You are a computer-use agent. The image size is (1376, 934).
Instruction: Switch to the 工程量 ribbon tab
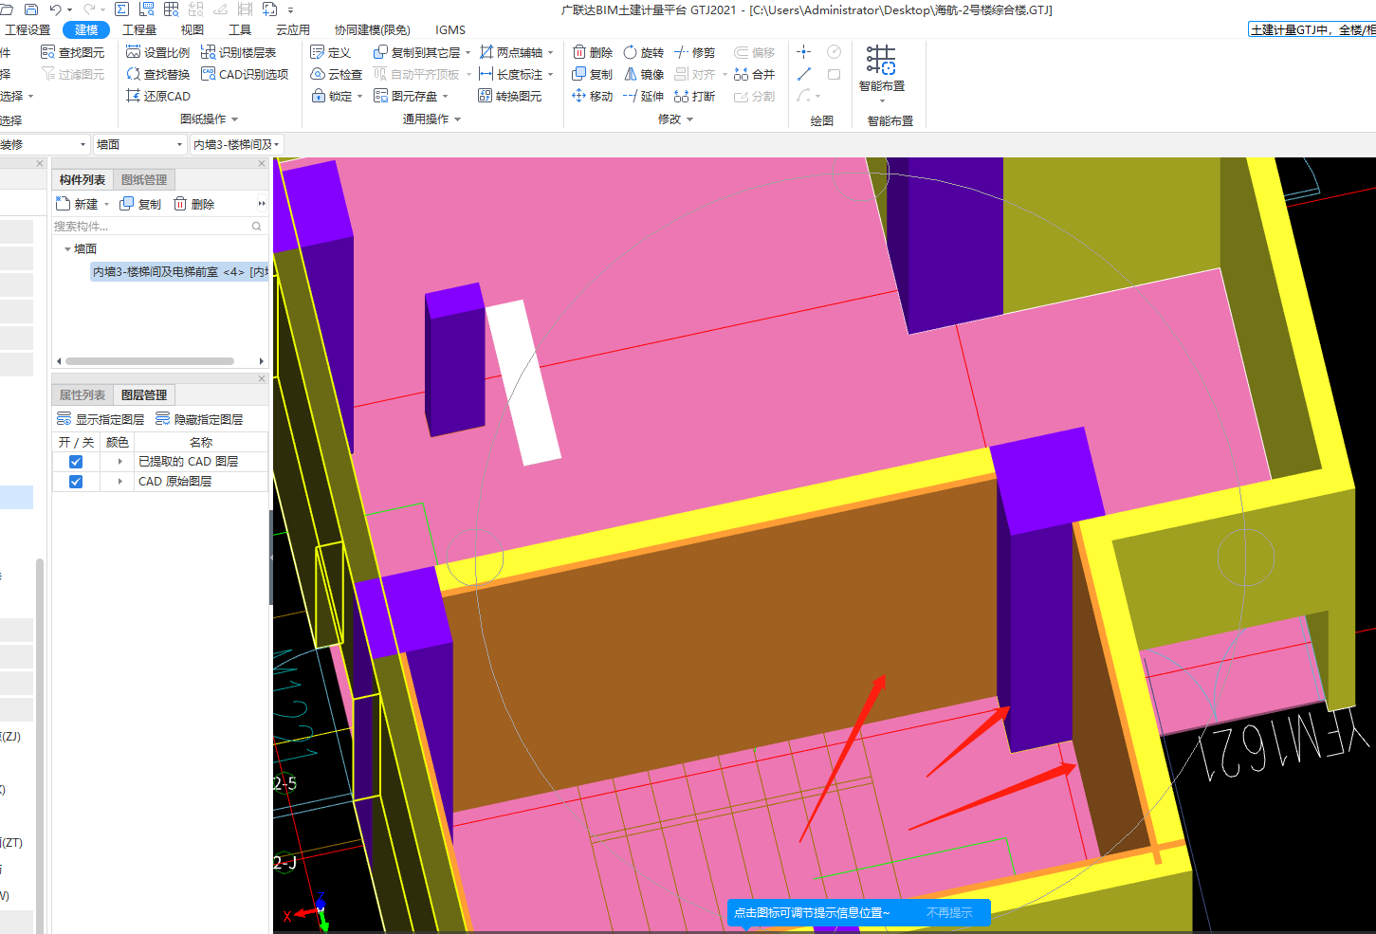click(139, 29)
